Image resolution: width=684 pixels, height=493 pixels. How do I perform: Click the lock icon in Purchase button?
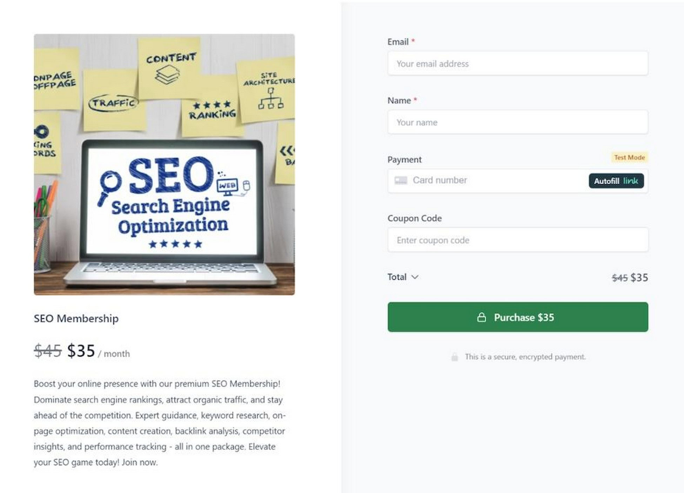tap(482, 317)
